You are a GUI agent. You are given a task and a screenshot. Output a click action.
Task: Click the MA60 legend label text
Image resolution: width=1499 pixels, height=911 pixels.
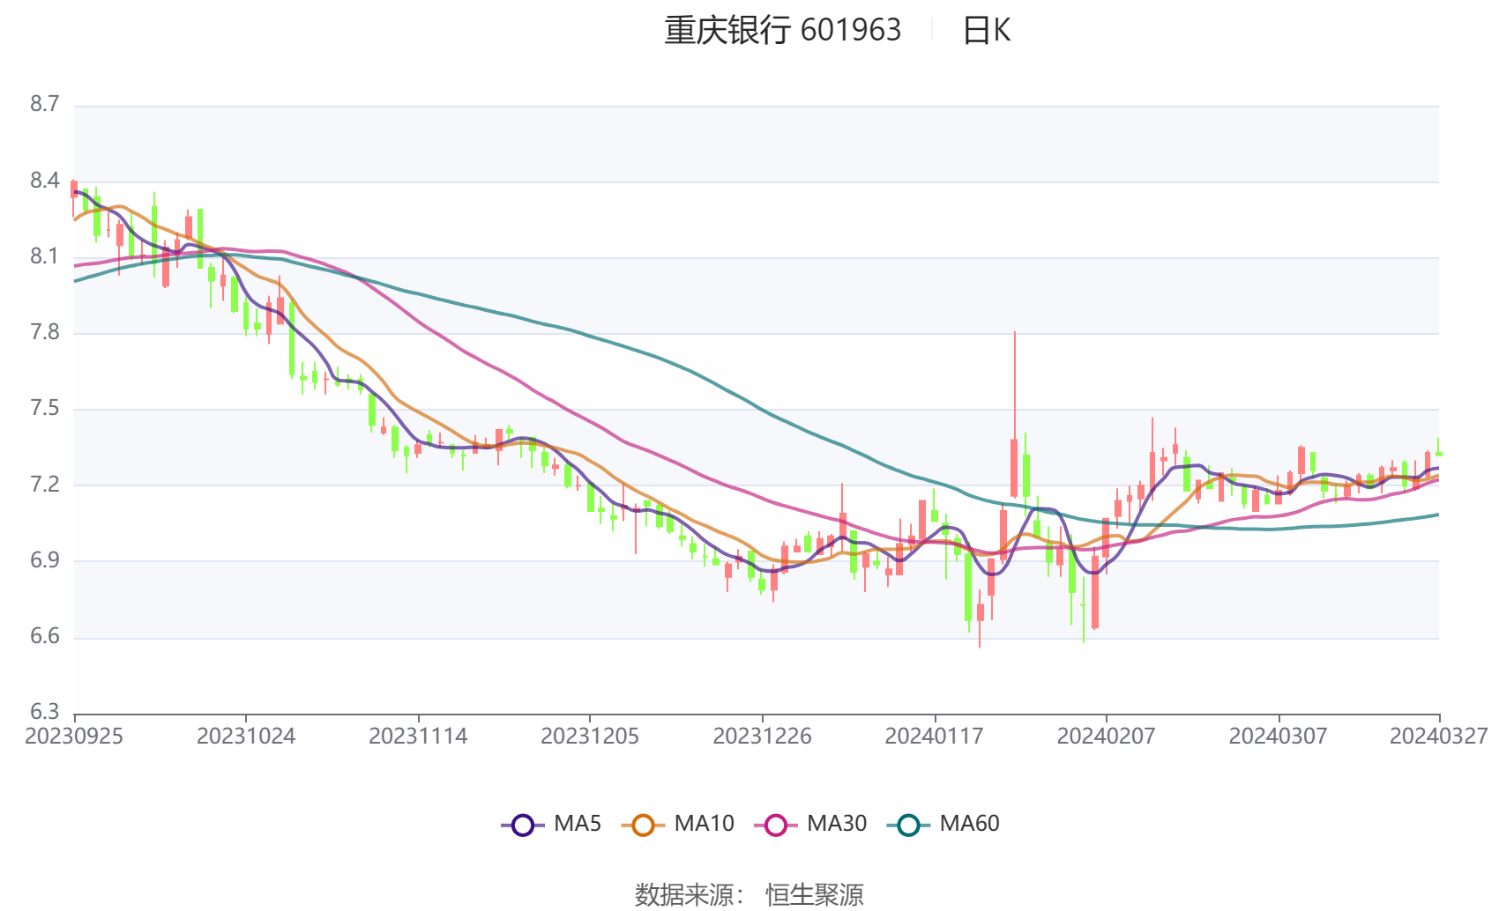coord(969,824)
